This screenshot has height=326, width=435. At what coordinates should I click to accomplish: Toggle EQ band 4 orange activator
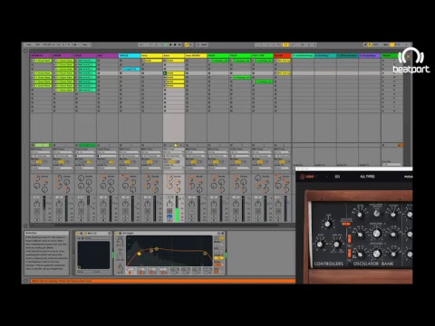(x=163, y=273)
